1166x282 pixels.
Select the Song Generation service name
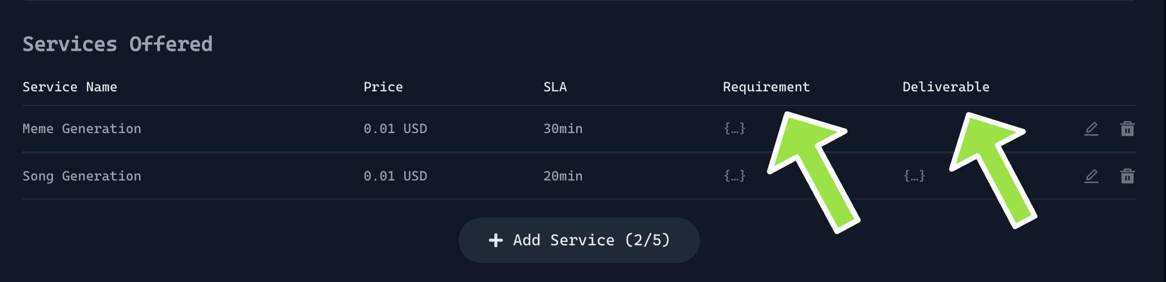[82, 177]
